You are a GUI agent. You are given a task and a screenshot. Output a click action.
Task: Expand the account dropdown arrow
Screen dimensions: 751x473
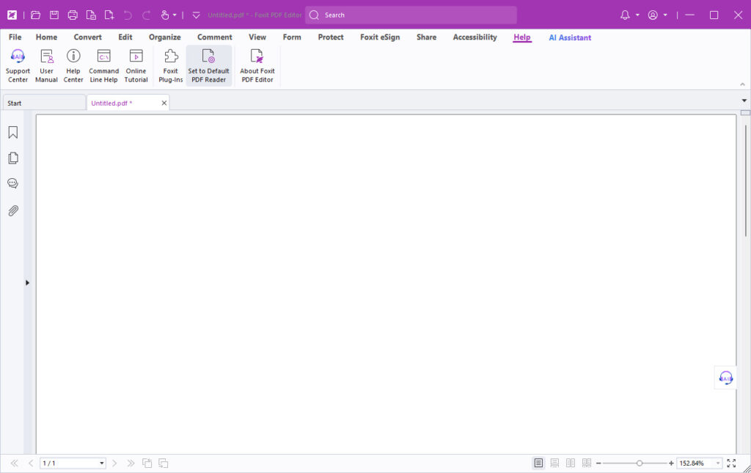(665, 15)
